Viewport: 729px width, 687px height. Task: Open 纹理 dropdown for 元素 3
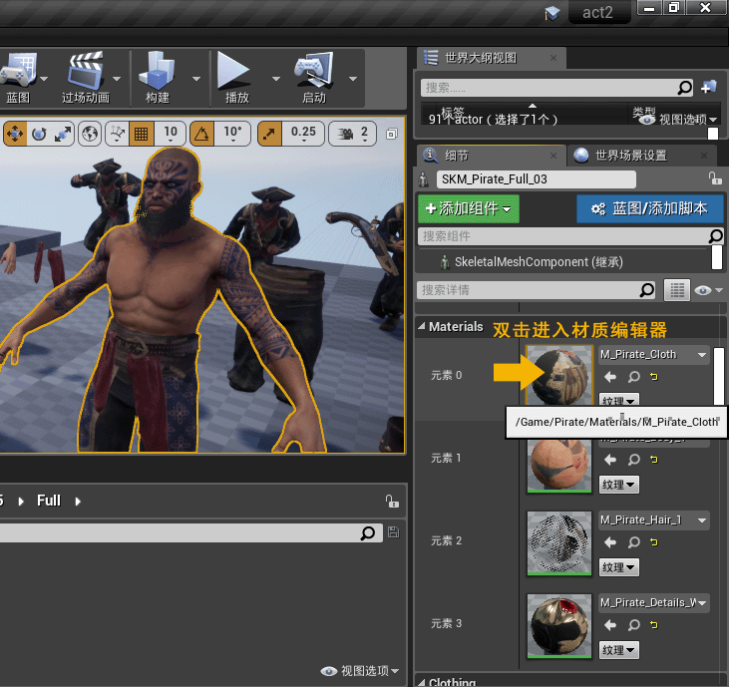click(x=618, y=650)
